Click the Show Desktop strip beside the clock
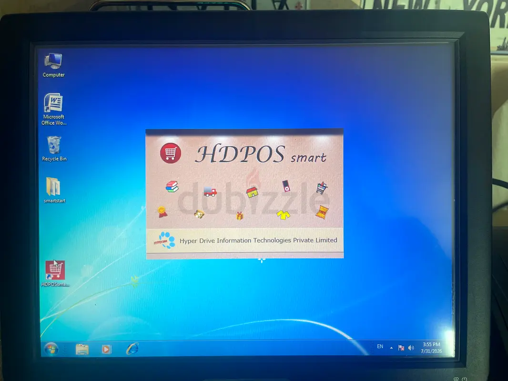This screenshot has height=381, width=508. tap(450, 348)
